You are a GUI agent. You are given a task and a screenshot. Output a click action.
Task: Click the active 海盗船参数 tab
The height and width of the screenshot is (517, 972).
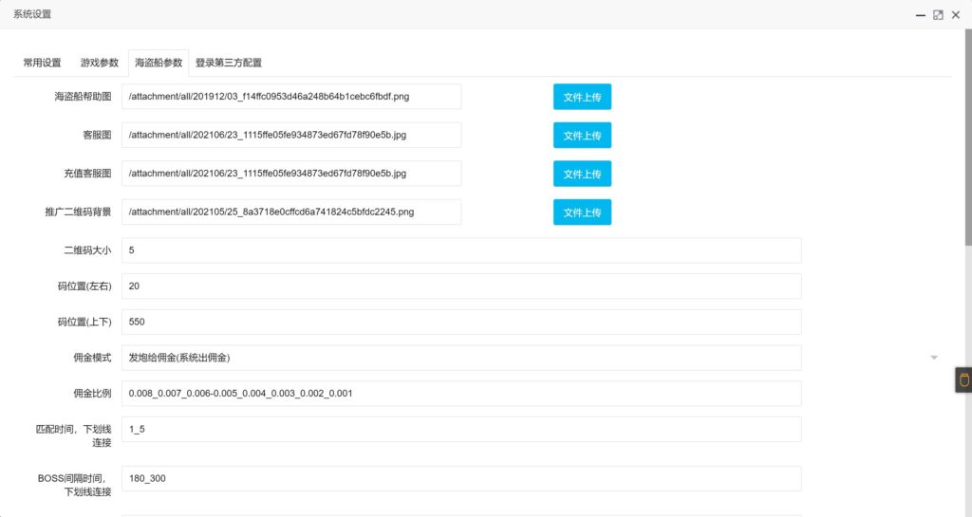tap(159, 63)
